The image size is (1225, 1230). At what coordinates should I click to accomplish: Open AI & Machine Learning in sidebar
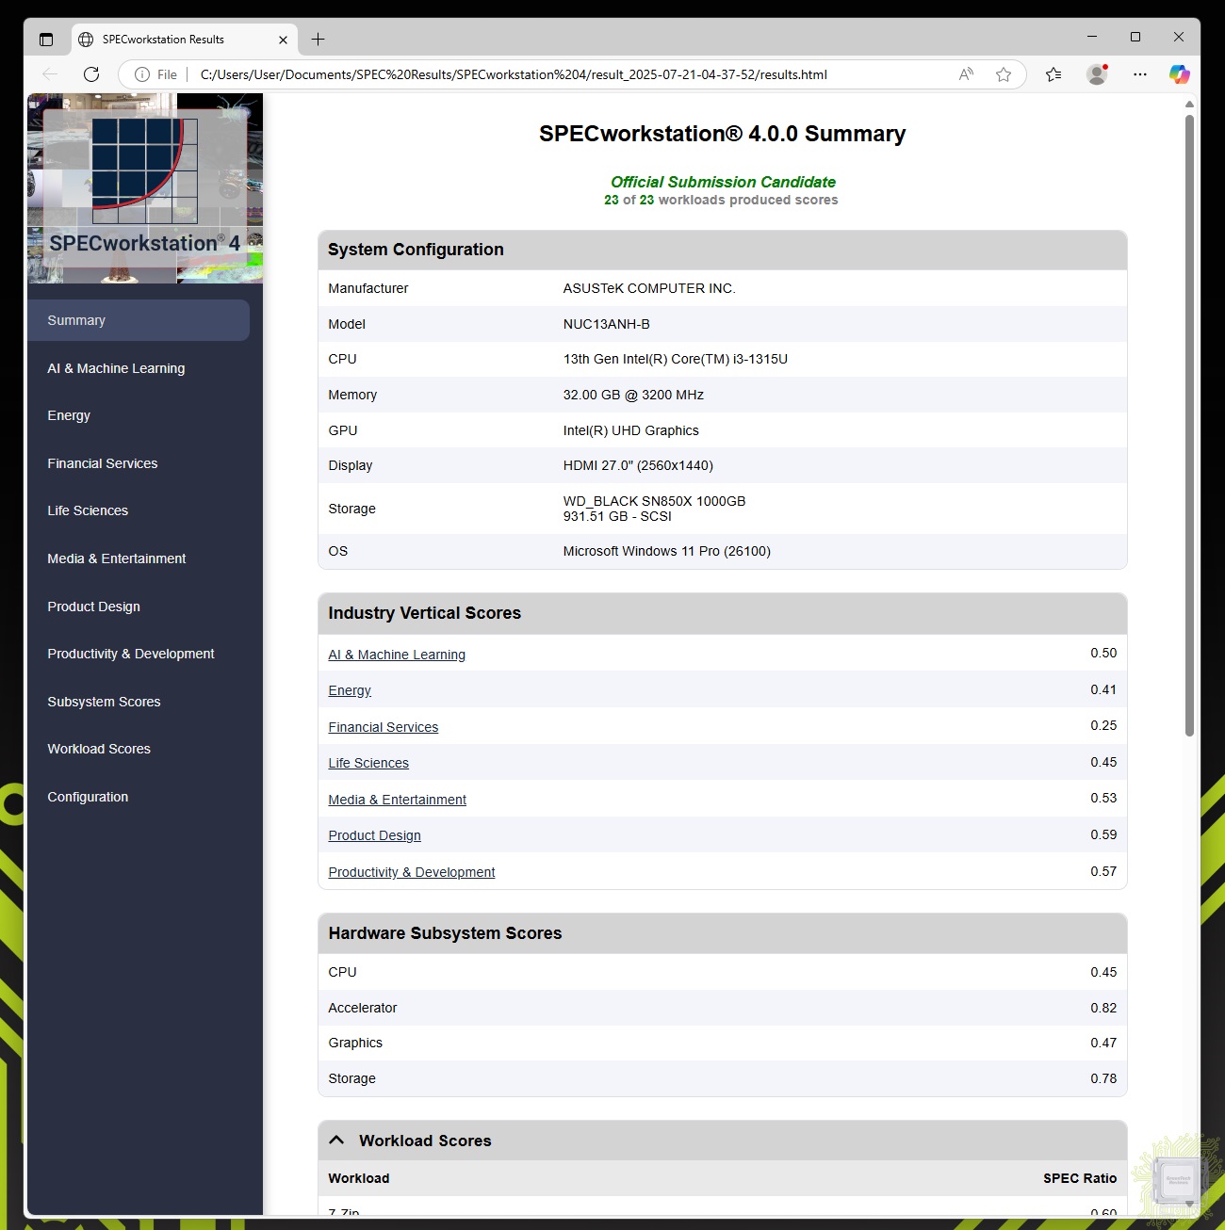pos(116,368)
